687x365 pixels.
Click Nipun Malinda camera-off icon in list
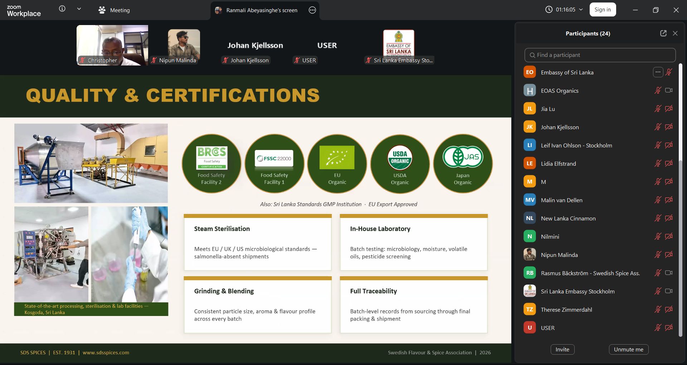(669, 255)
